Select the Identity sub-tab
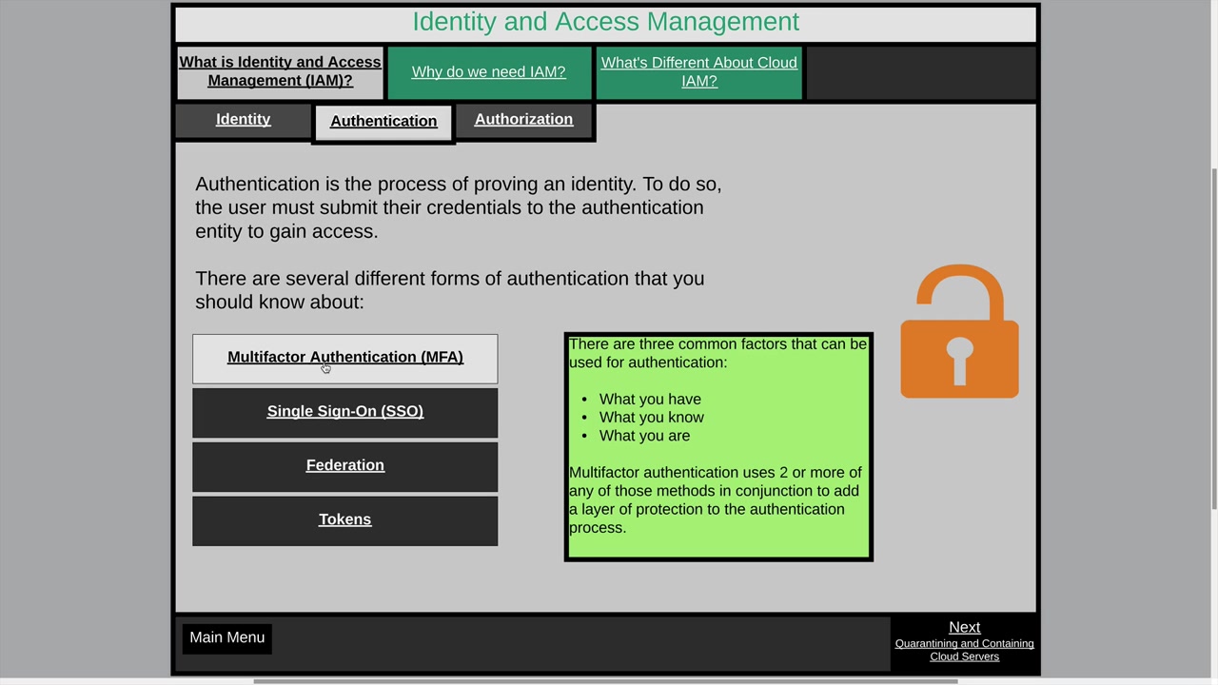The image size is (1218, 685). coord(244,120)
